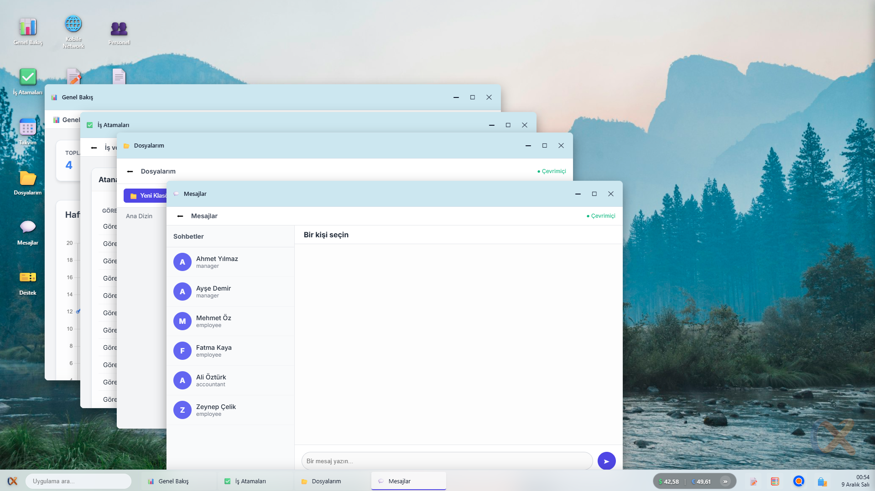Switch to Genel Bakış in the taskbar
This screenshot has height=491, width=875.
pyautogui.click(x=173, y=481)
